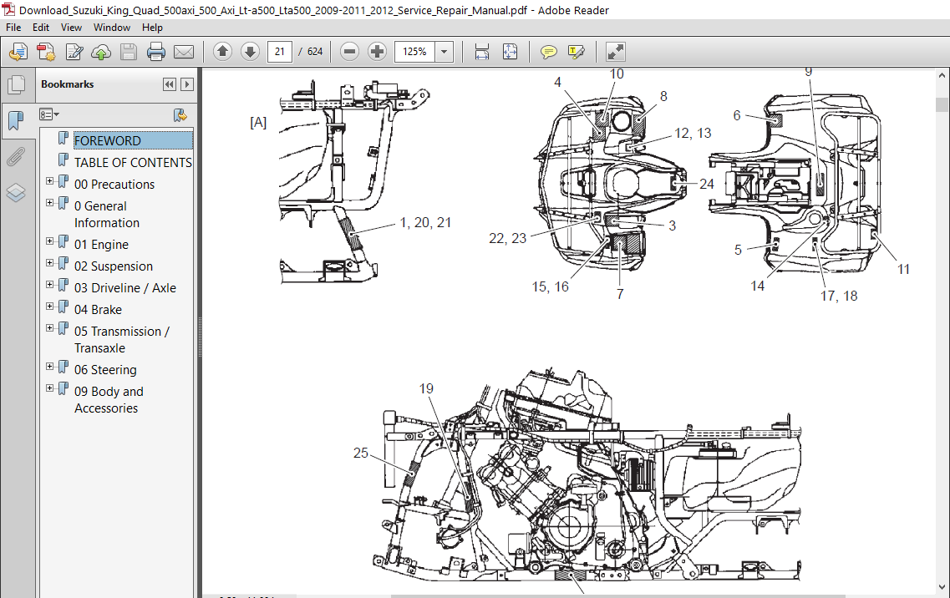Go to previous page with up arrow
Image resolution: width=950 pixels, height=598 pixels.
point(222,52)
